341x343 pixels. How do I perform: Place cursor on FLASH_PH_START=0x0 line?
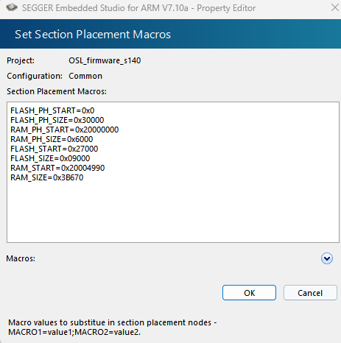coord(52,110)
